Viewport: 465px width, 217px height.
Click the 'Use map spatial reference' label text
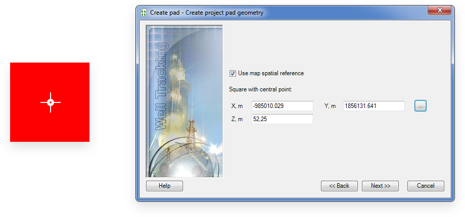[x=271, y=73]
